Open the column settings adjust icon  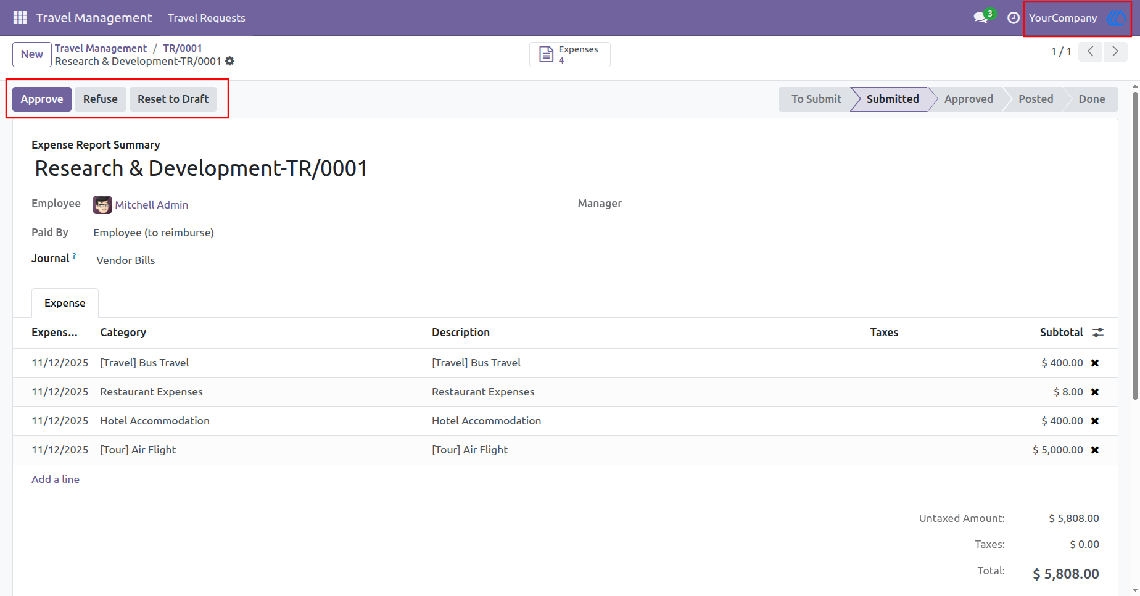click(1098, 333)
